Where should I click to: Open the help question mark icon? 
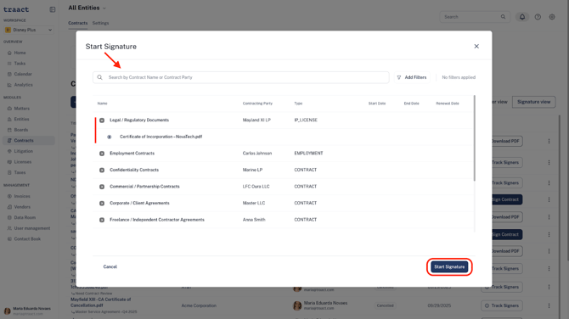click(538, 17)
